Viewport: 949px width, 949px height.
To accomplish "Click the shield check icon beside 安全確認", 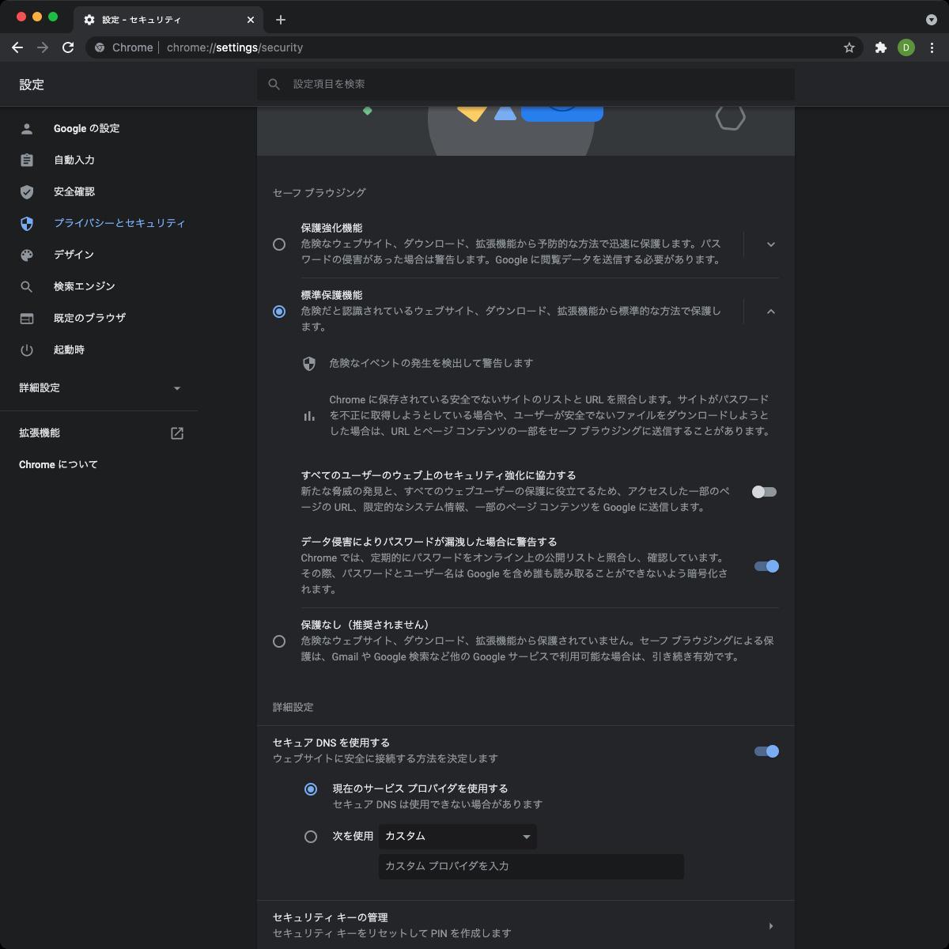I will [x=27, y=191].
